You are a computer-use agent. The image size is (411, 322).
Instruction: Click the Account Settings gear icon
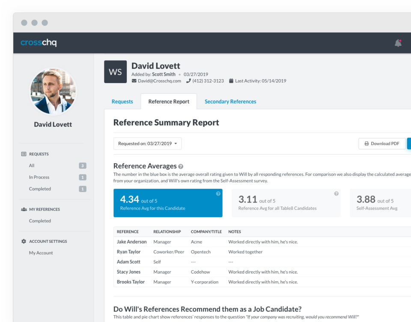pos(24,241)
